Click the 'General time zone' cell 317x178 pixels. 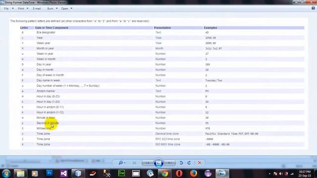(x=167, y=133)
